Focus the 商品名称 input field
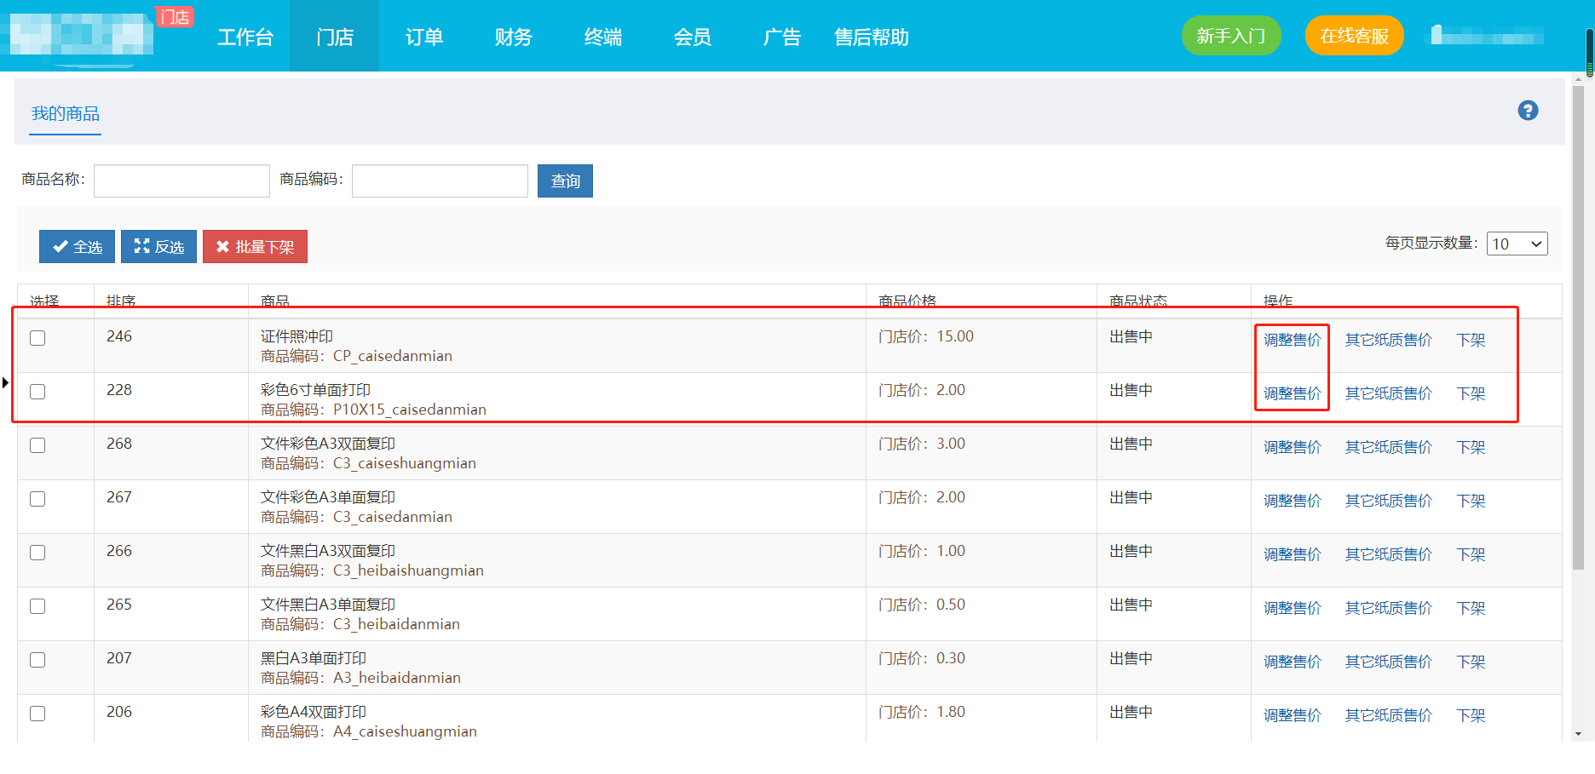 point(181,181)
